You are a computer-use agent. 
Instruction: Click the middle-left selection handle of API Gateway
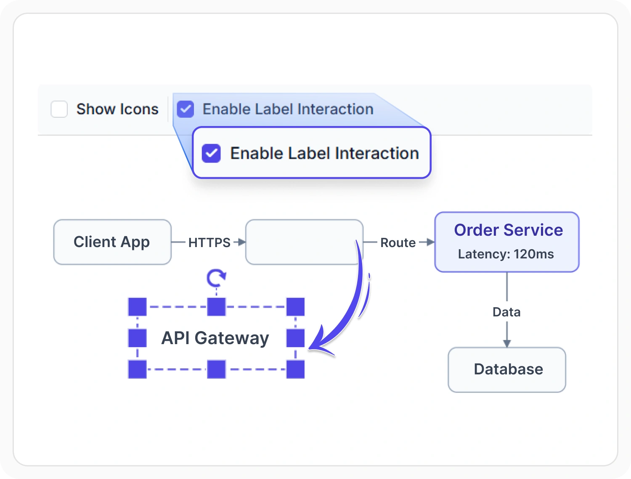(x=137, y=338)
